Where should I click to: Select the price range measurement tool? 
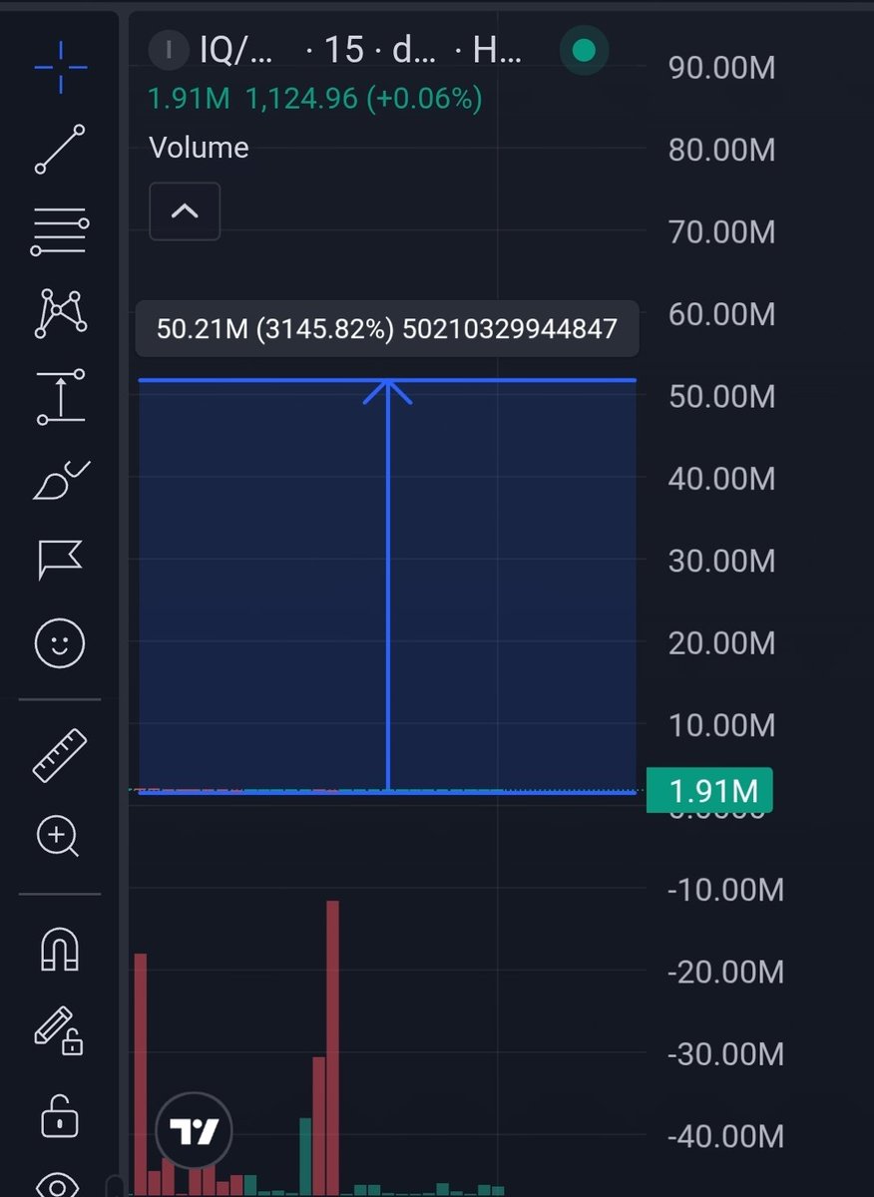pyautogui.click(x=61, y=396)
